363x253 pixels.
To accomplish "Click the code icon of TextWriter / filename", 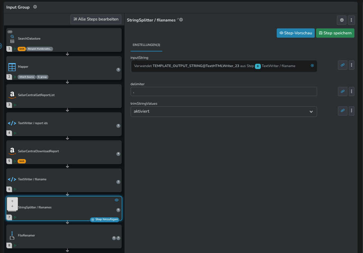I will click(x=12, y=179).
